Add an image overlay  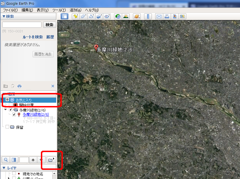tap(99, 16)
